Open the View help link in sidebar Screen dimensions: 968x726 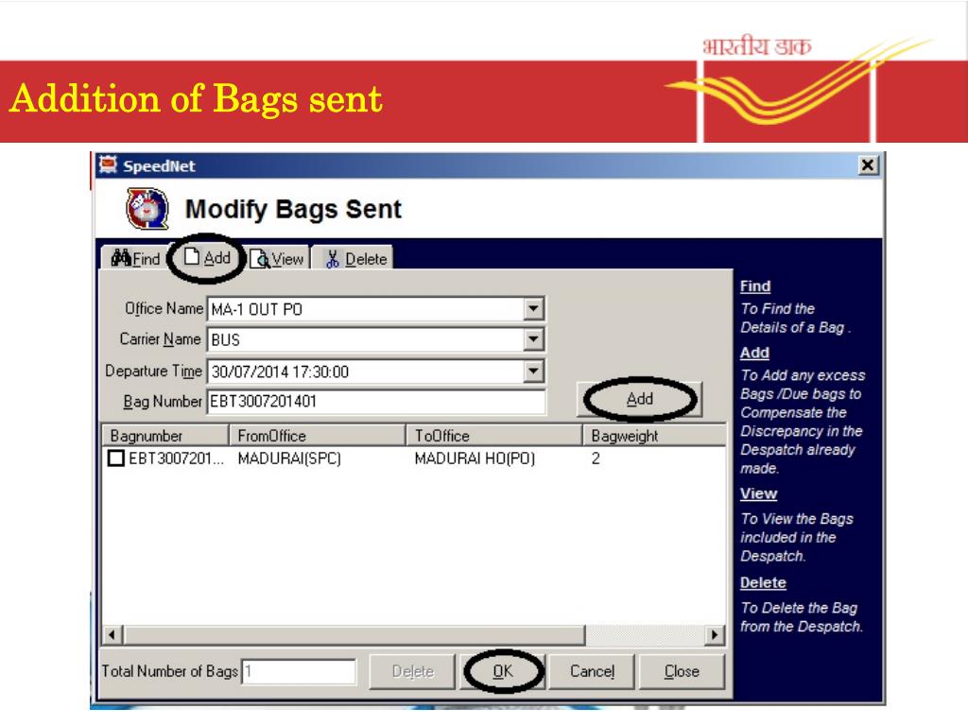coord(759,493)
